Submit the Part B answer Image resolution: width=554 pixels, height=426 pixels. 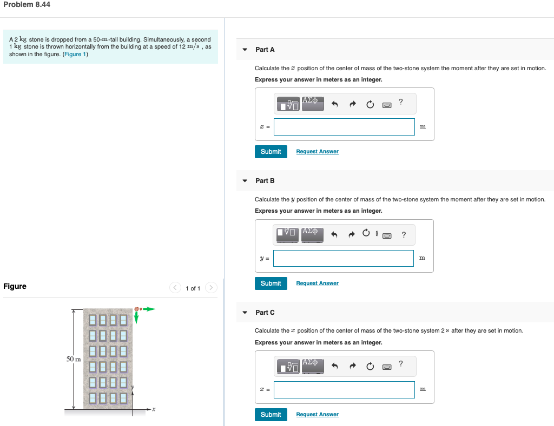pos(271,283)
